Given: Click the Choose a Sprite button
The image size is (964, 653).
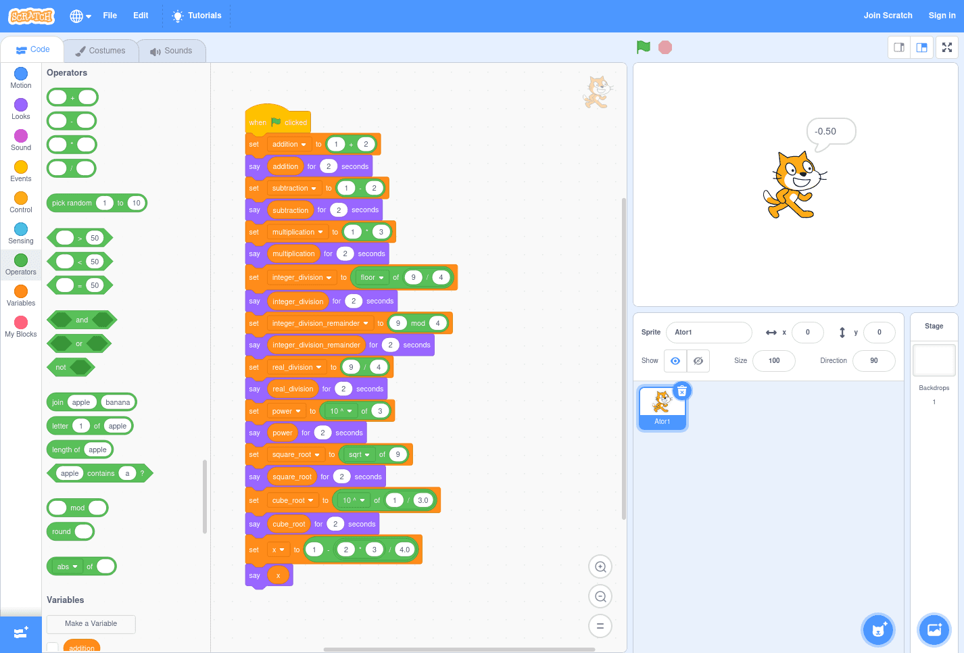Looking at the screenshot, I should pyautogui.click(x=878, y=630).
